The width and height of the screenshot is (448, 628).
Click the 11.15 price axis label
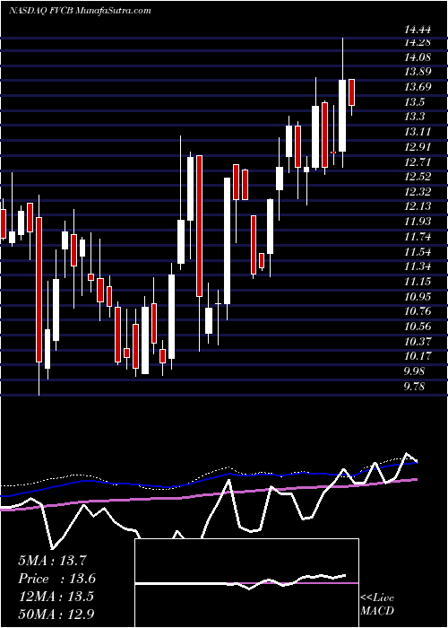pyautogui.click(x=418, y=282)
